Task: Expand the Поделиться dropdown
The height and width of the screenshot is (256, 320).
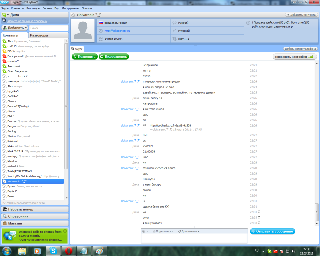Action: 163,231
